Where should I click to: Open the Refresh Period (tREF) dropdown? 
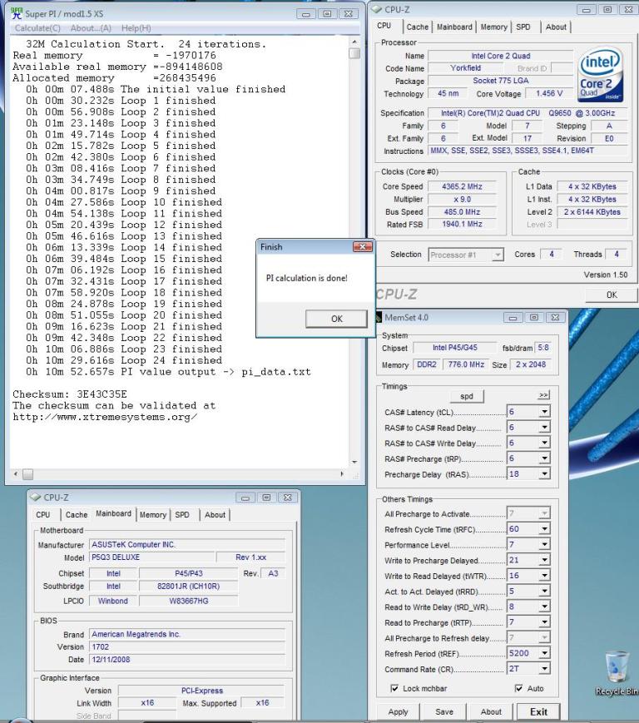(544, 653)
